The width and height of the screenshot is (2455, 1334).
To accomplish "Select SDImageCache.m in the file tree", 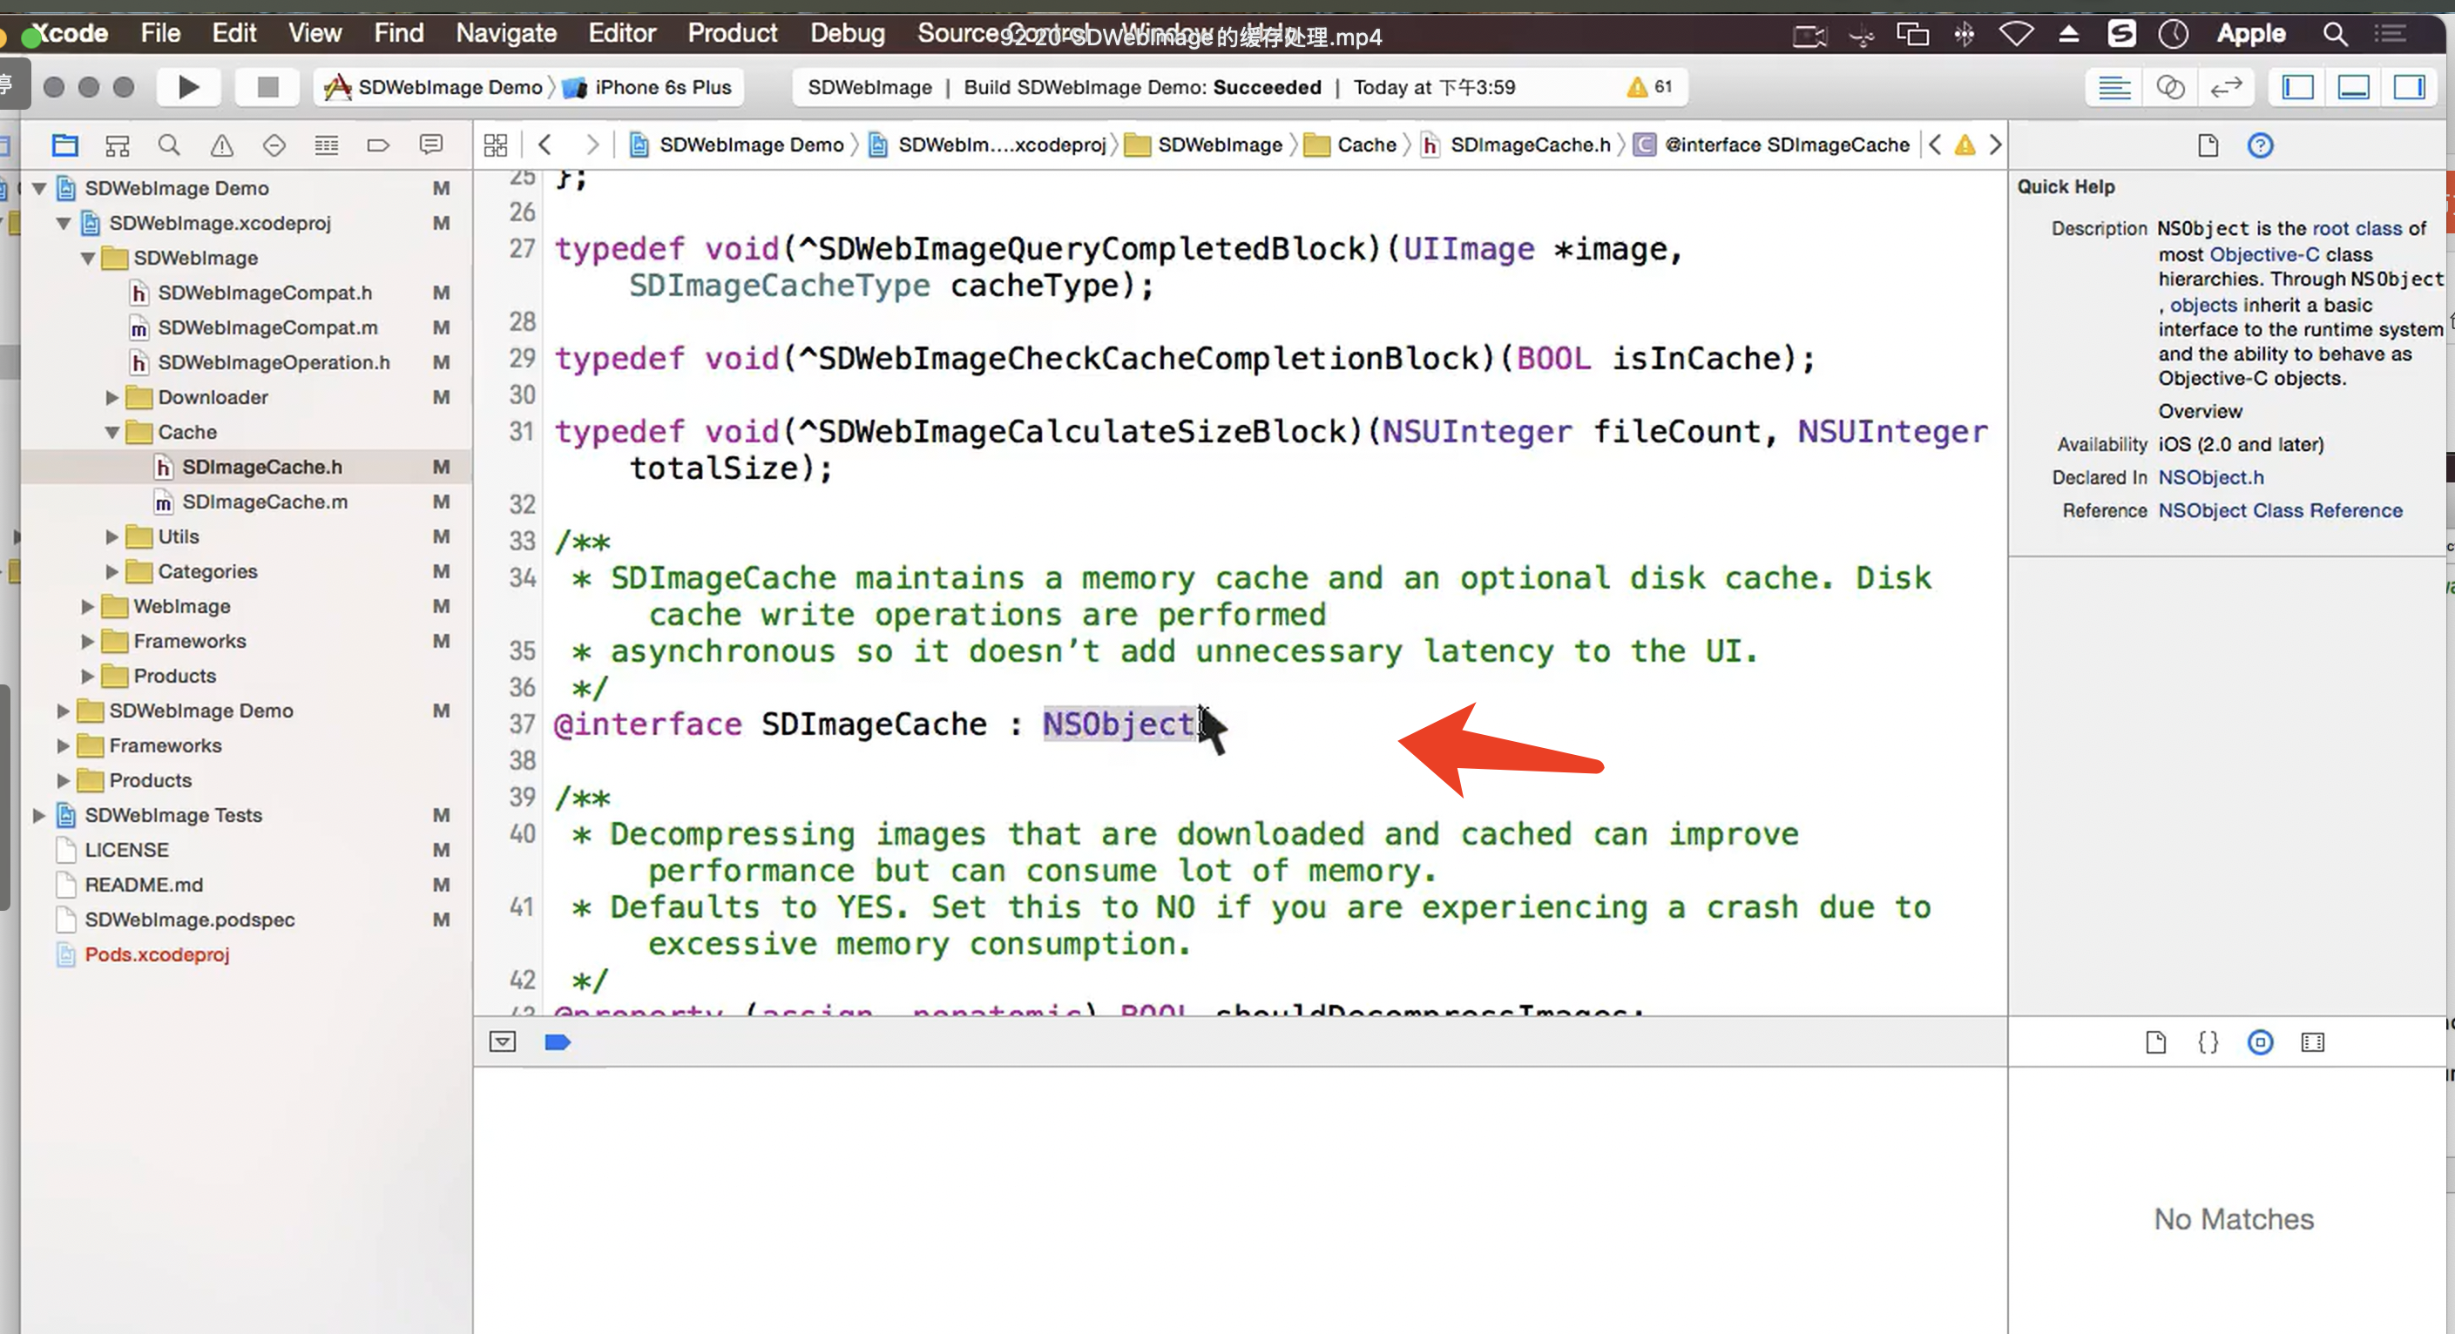I will tap(264, 502).
